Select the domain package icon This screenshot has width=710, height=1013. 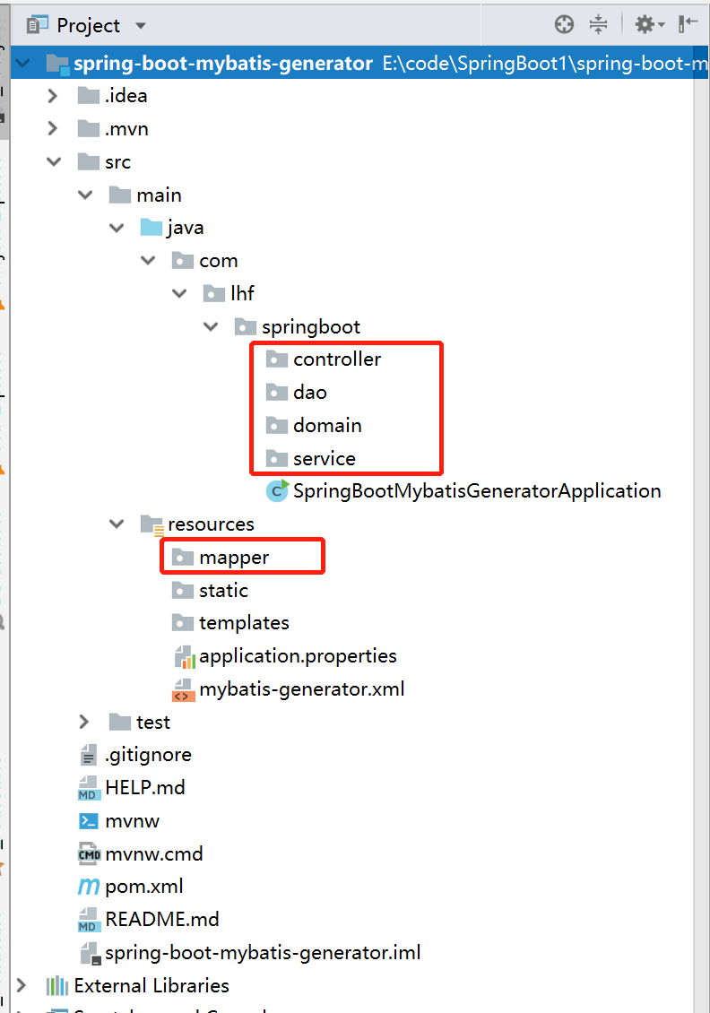click(x=276, y=425)
